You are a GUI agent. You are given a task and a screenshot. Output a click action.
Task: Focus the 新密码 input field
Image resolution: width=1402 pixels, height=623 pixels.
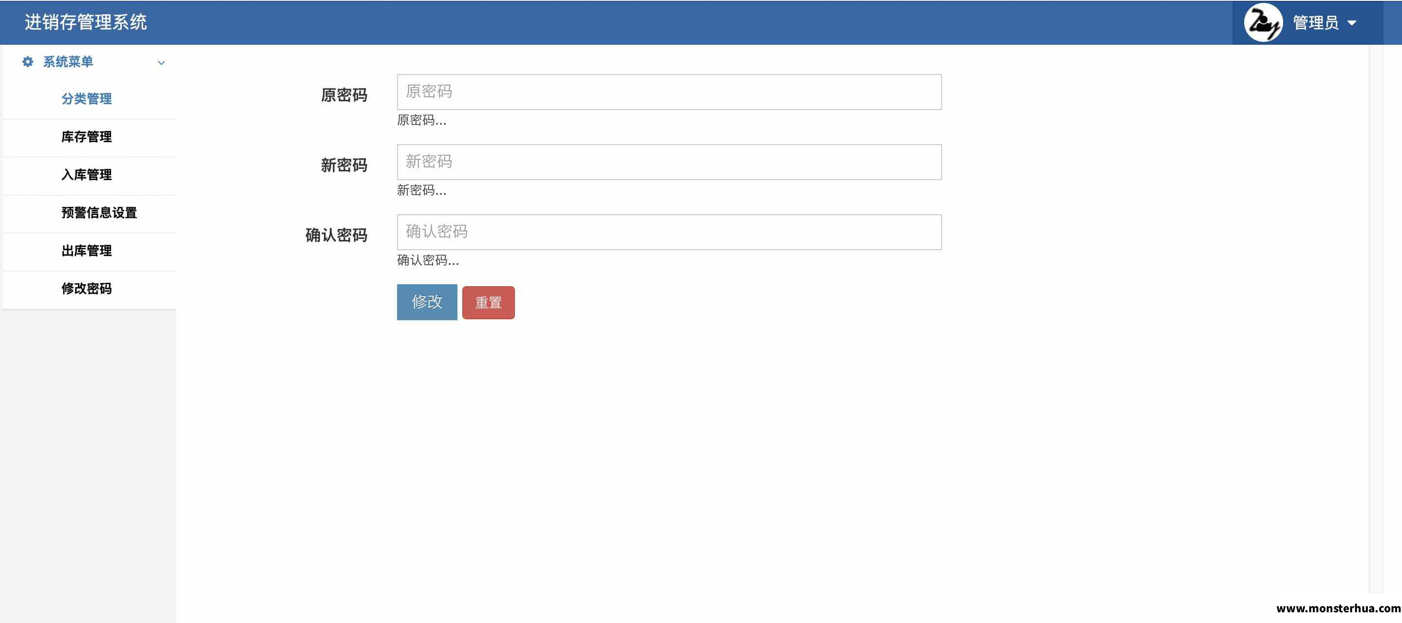point(669,162)
